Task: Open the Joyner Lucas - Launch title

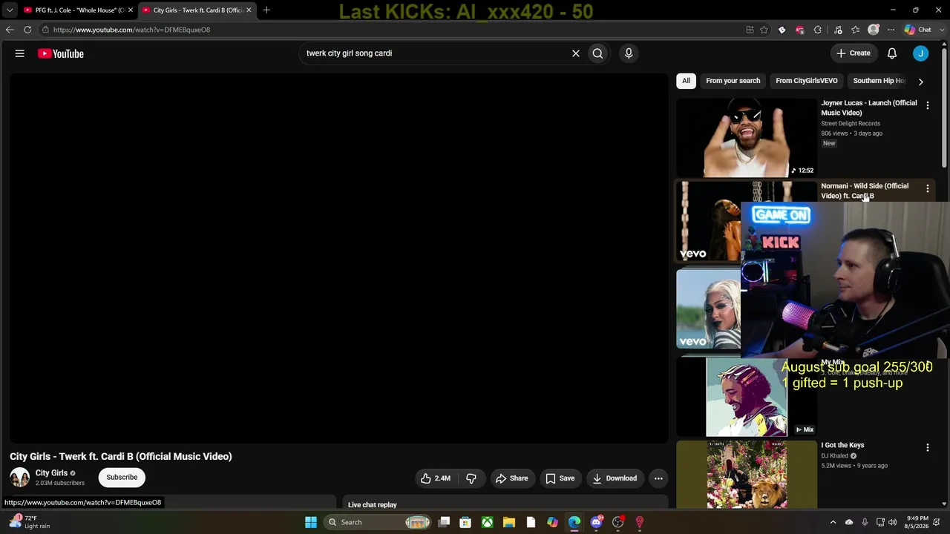Action: point(868,108)
